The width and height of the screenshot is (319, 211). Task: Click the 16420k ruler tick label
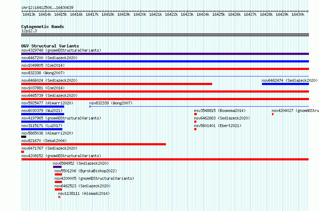coord(139,14)
